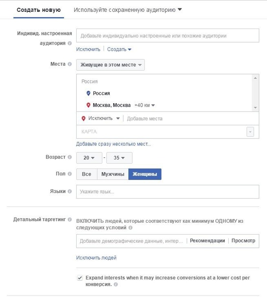Open maximum age 35 dropdown

tap(119, 158)
